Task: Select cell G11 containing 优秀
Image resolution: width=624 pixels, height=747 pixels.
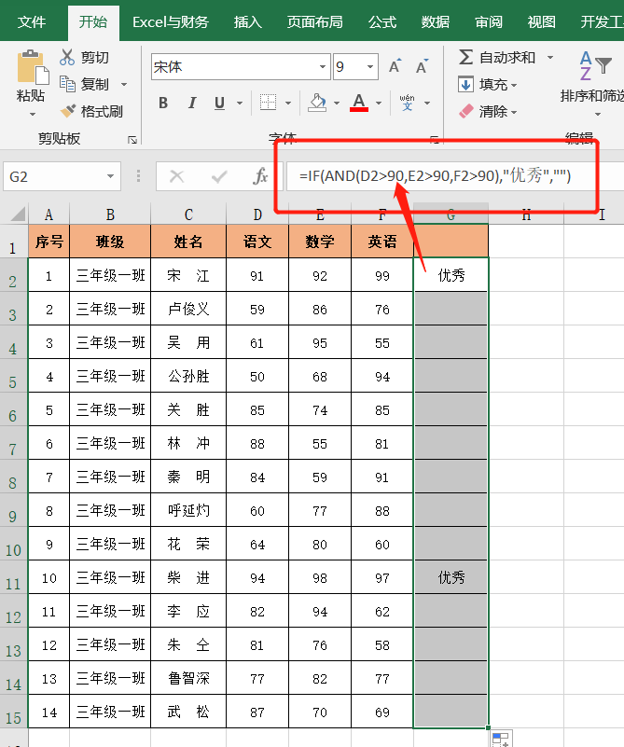Action: [451, 578]
